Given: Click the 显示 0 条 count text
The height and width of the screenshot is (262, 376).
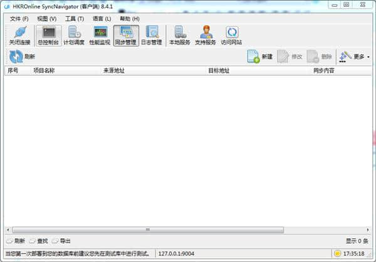Looking at the screenshot, I should tap(357, 241).
